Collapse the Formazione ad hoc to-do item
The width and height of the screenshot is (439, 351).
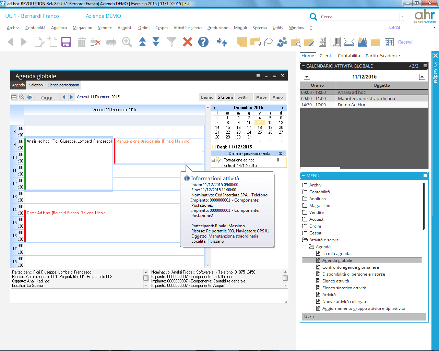213,160
